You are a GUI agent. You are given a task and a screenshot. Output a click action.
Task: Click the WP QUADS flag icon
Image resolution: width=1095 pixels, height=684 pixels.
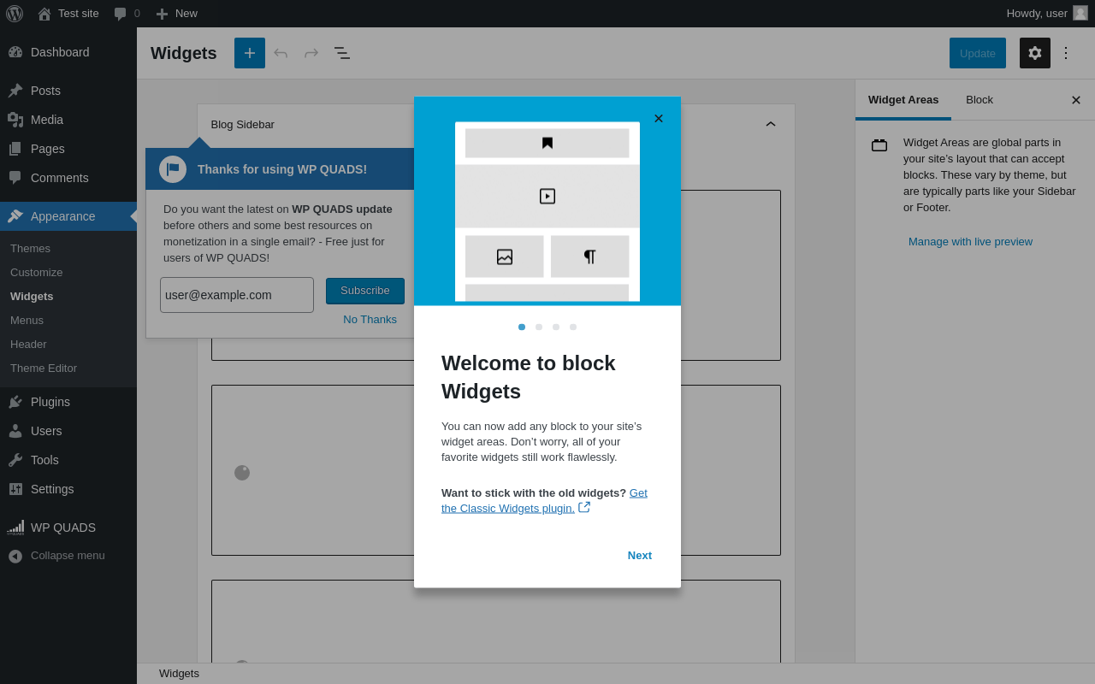tap(173, 169)
